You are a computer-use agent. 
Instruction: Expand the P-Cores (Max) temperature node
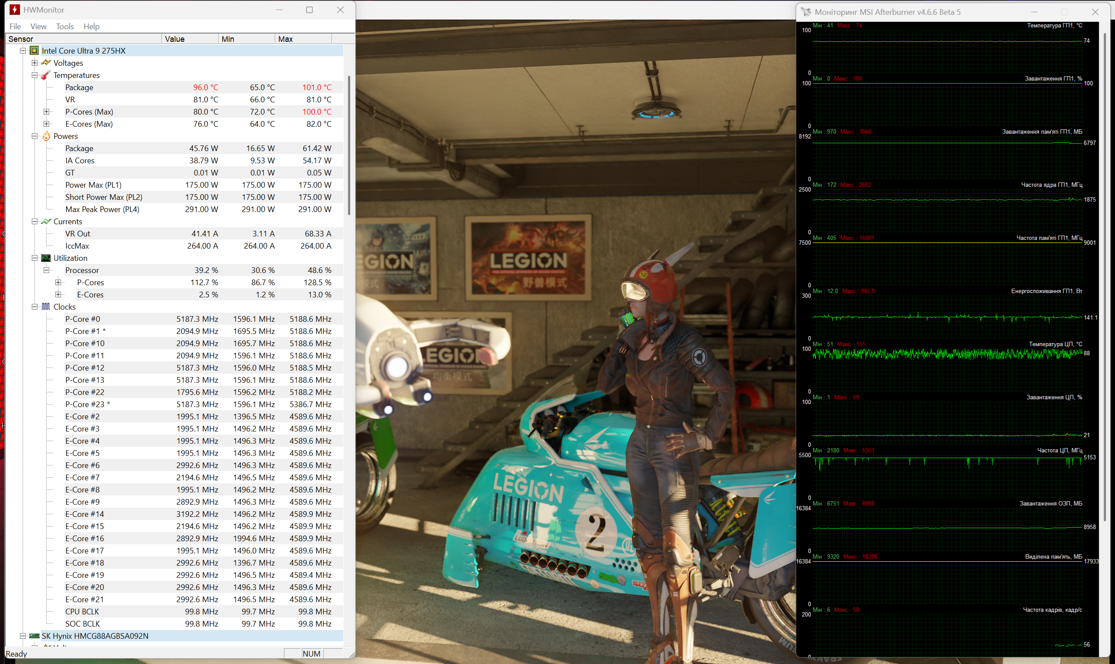46,112
